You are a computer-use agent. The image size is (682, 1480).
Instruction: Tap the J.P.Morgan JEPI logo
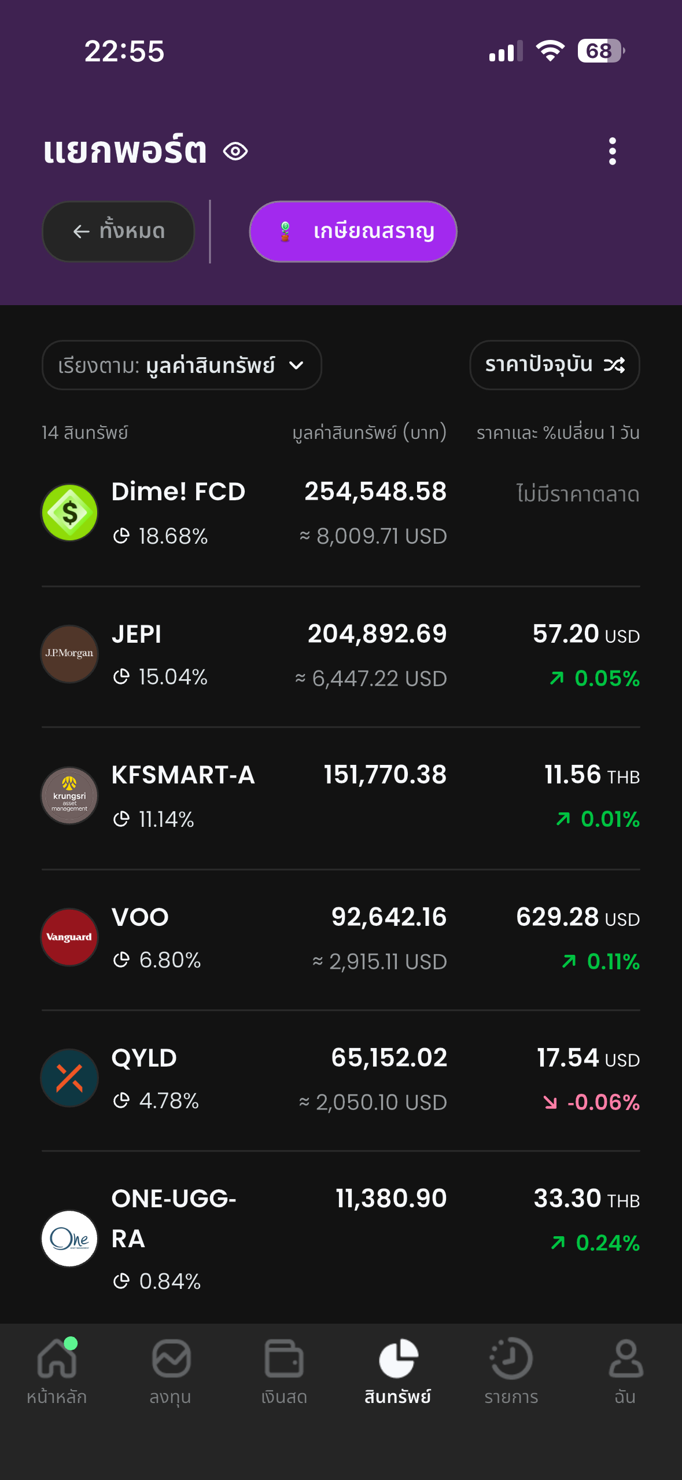[69, 654]
